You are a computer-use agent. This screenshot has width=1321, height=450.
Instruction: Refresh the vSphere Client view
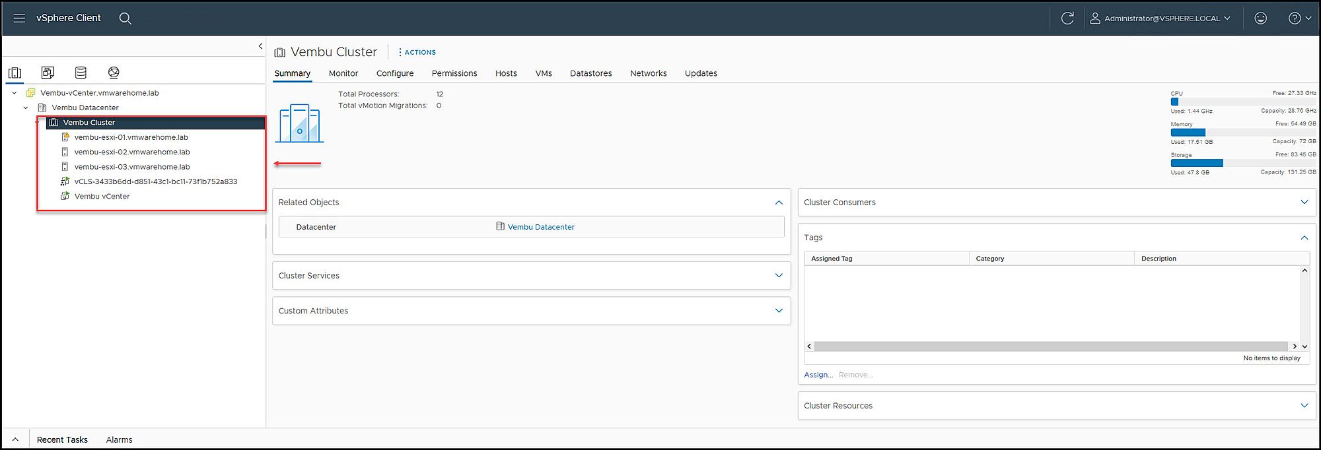click(x=1067, y=18)
